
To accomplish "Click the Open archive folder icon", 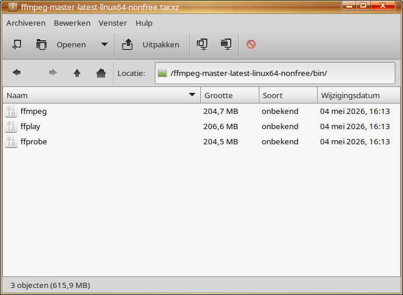I will pyautogui.click(x=41, y=44).
